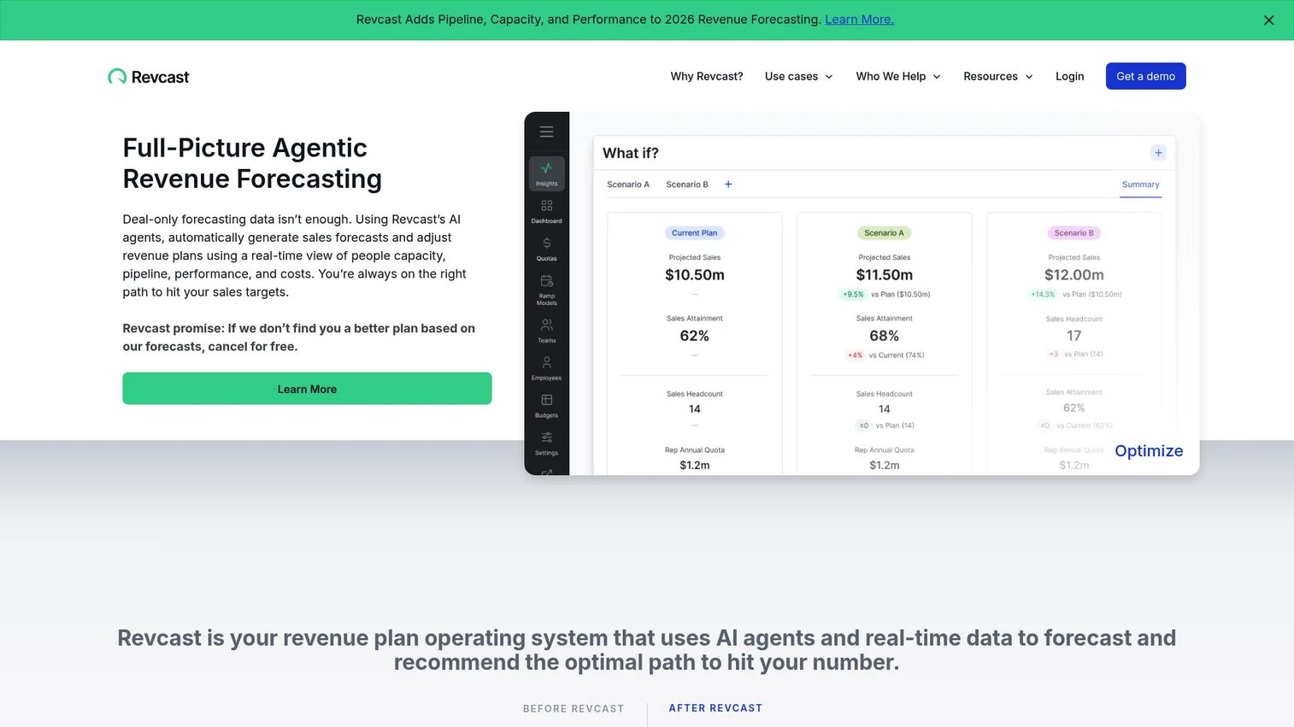Click the Budgets sidebar icon
The height and width of the screenshot is (727, 1294).
(x=547, y=406)
